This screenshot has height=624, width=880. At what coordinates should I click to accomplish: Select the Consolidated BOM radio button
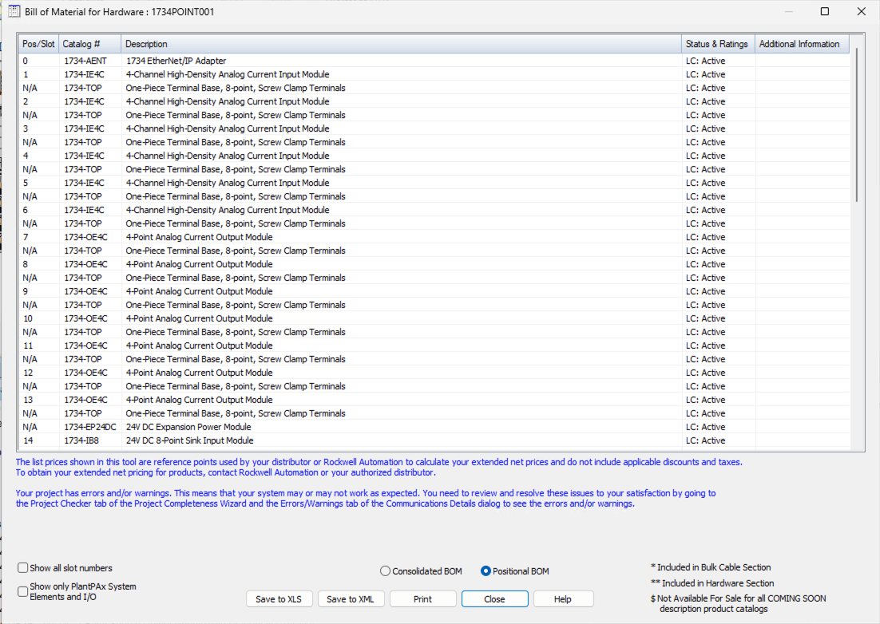pos(386,571)
